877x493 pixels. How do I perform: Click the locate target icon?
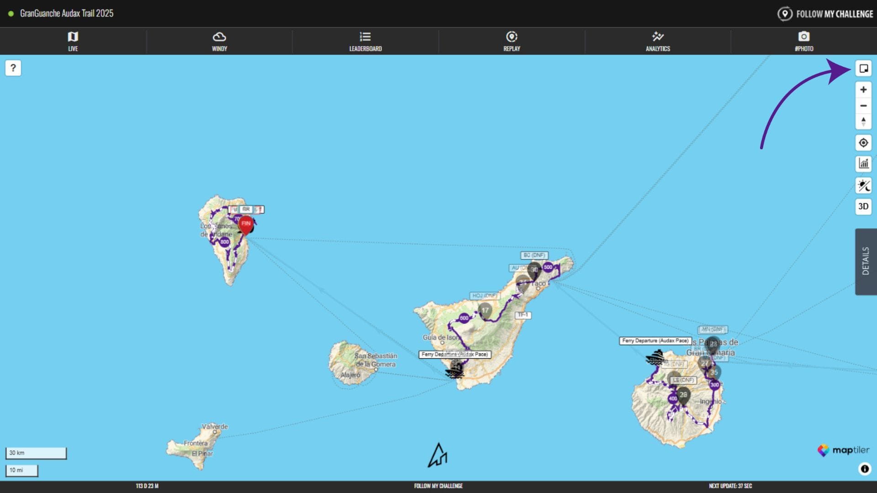863,143
